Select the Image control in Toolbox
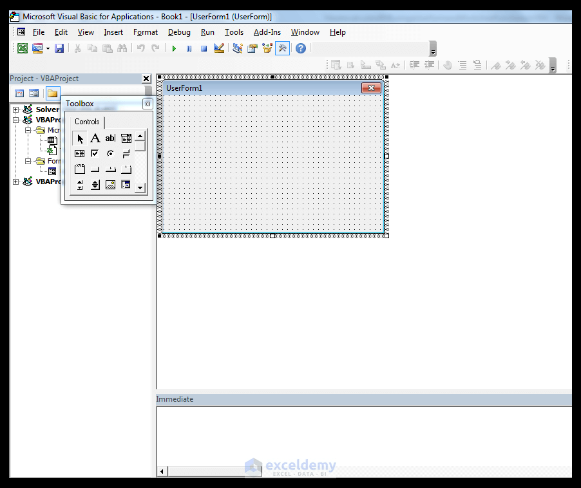 (x=110, y=185)
